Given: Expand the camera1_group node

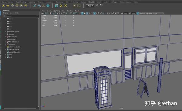Looking at the screenshot, I should pyautogui.click(x=5, y=32).
